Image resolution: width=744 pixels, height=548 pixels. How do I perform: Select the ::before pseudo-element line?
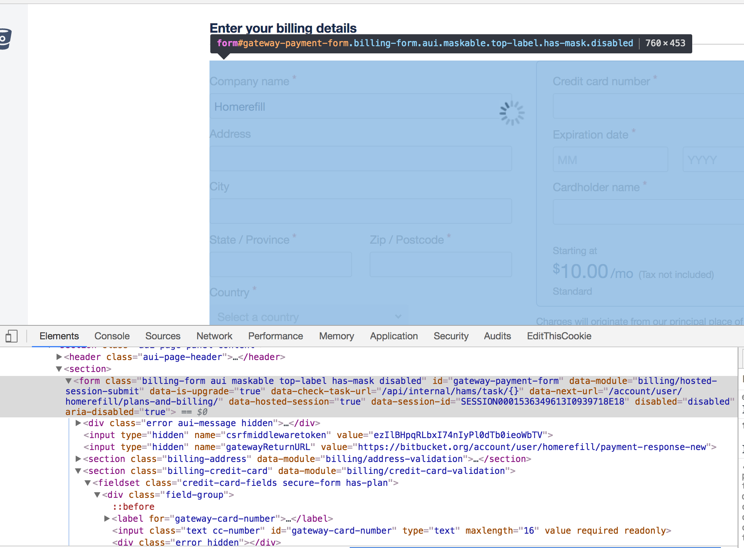[133, 507]
